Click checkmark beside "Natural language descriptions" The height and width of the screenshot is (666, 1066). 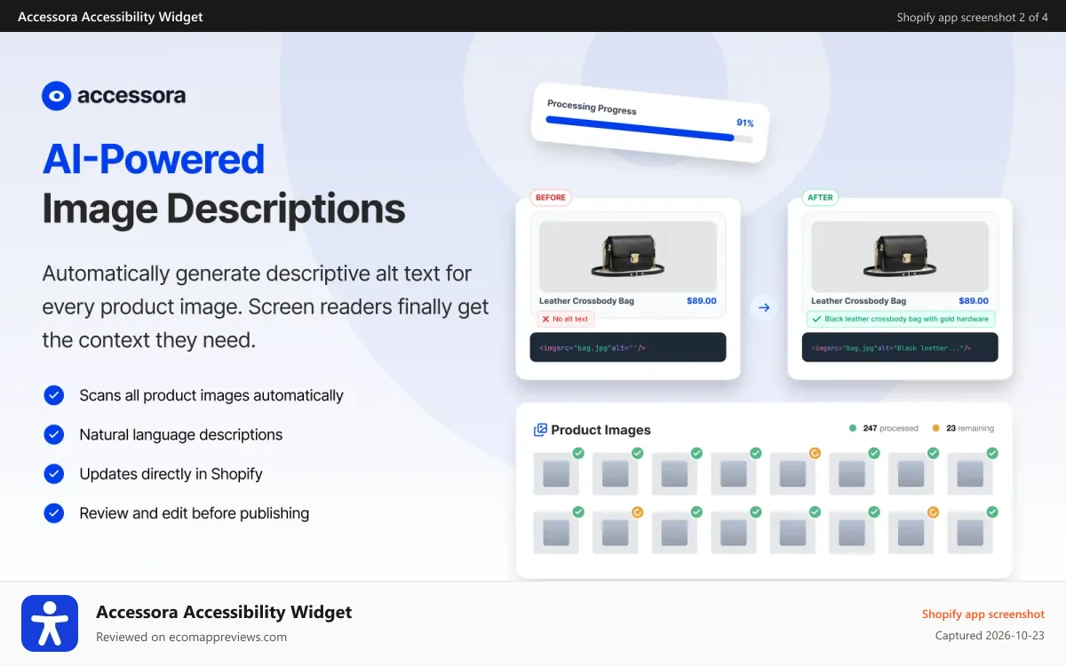click(x=54, y=434)
